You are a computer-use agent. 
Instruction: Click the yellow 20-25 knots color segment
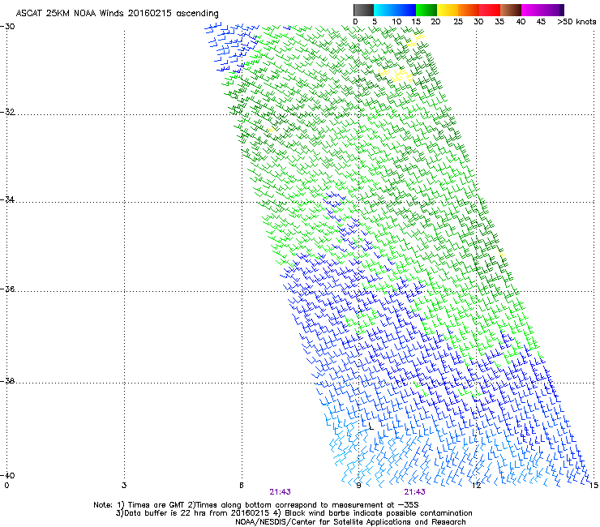click(x=448, y=10)
